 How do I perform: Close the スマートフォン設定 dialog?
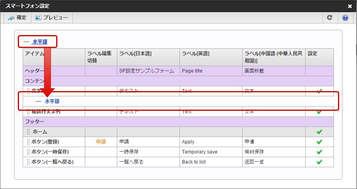(350, 6)
